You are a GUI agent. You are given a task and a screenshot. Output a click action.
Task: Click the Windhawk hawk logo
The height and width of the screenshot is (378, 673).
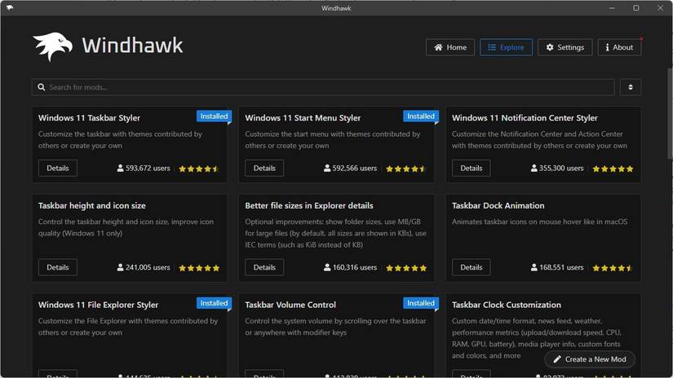53,46
